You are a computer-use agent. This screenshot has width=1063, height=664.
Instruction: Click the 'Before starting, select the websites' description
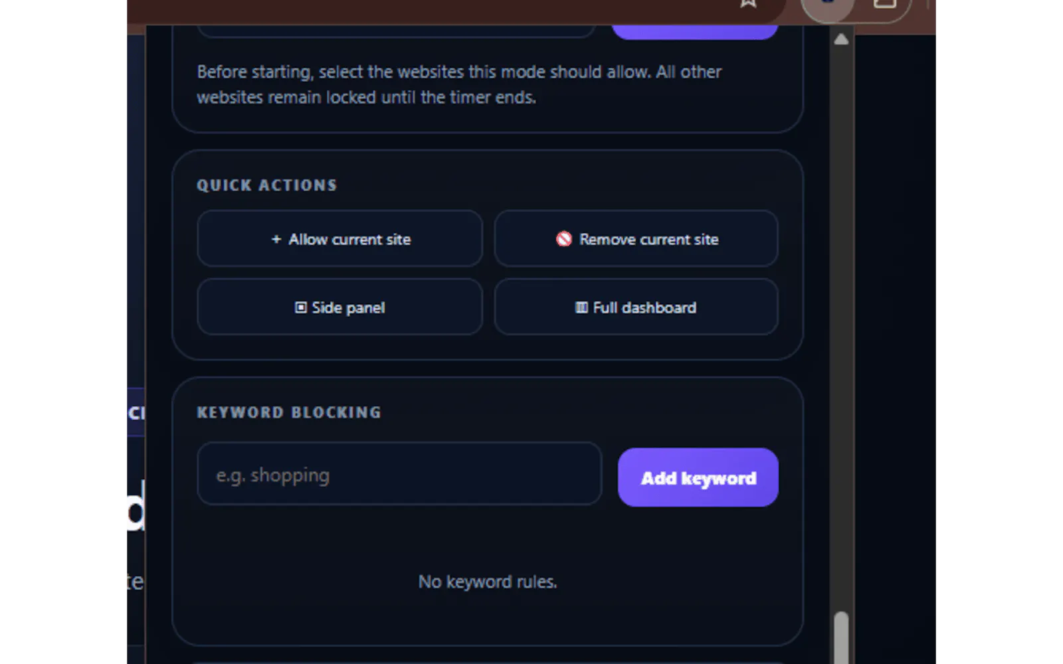(x=459, y=84)
